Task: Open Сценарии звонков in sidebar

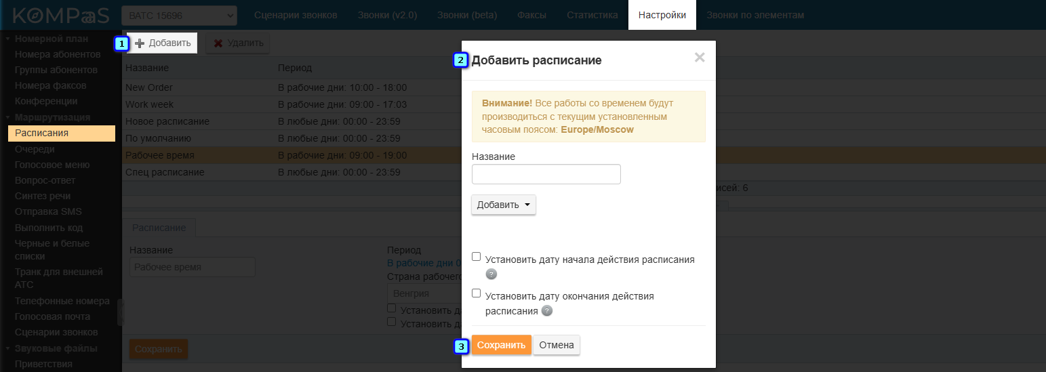Action: pos(56,332)
